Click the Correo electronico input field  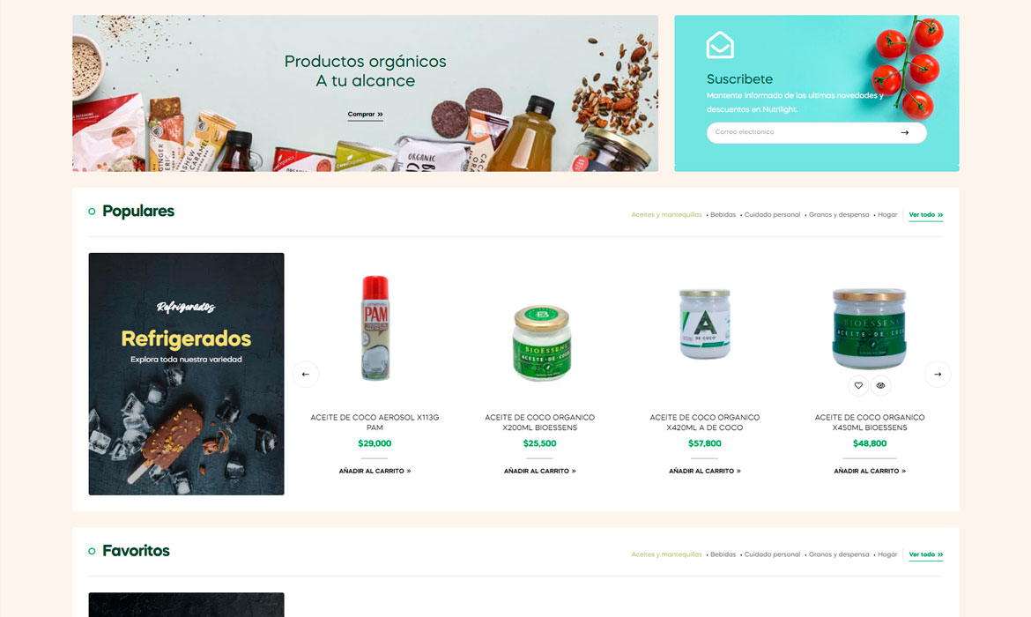(816, 132)
